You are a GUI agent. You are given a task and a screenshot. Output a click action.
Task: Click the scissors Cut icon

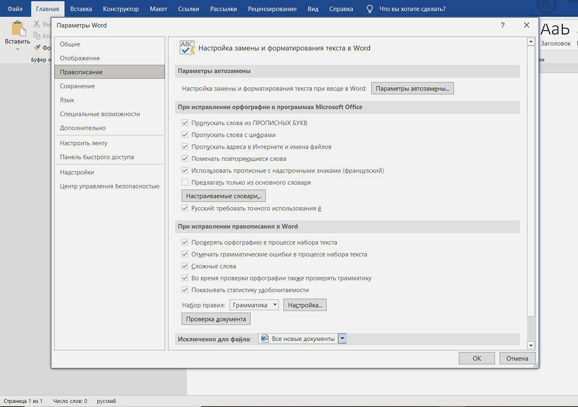(37, 24)
